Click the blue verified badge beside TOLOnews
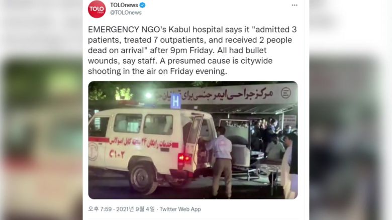Viewport: 392px width, 220px height. pyautogui.click(x=143, y=5)
